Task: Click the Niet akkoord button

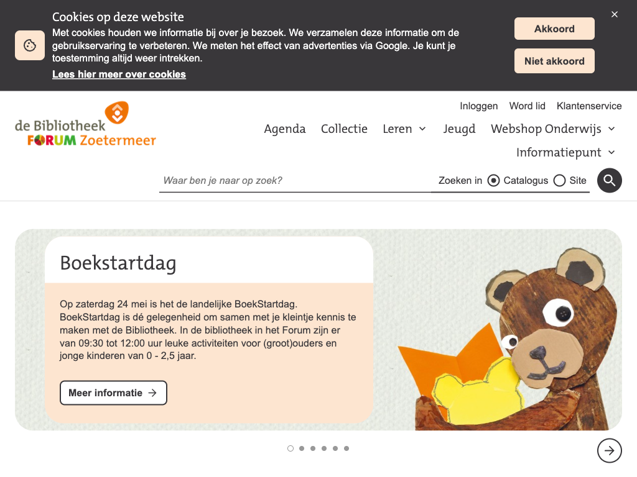Action: [x=554, y=61]
